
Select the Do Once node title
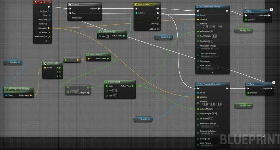pos(75,4)
